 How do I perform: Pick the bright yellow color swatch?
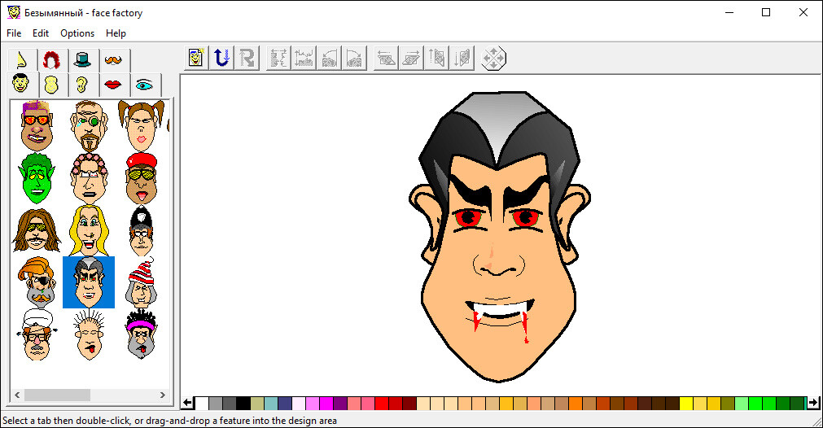tap(686, 404)
